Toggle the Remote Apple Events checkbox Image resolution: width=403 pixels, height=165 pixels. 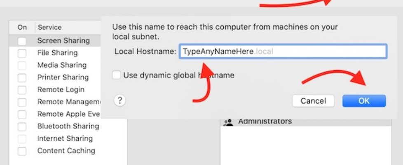[x=22, y=114]
